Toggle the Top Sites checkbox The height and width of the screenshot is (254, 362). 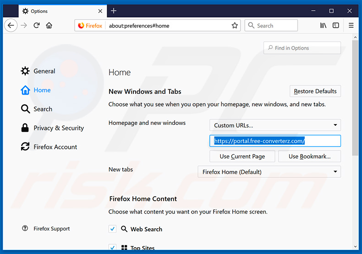point(112,247)
